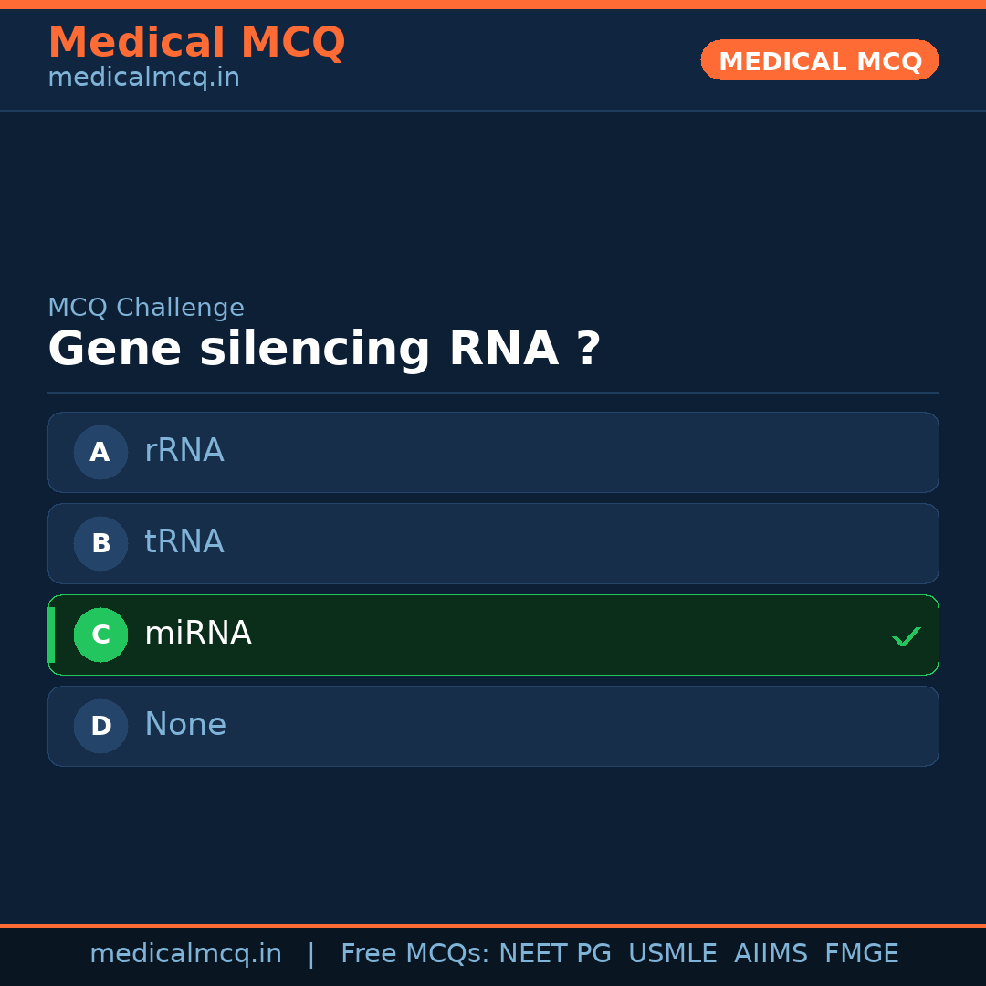Viewport: 986px width, 986px height.
Task: Click the orange MEDICAL MCQ badge
Action: (x=819, y=60)
